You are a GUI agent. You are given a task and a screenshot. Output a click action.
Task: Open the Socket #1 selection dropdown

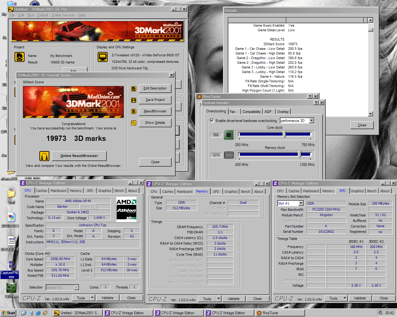click(77, 288)
